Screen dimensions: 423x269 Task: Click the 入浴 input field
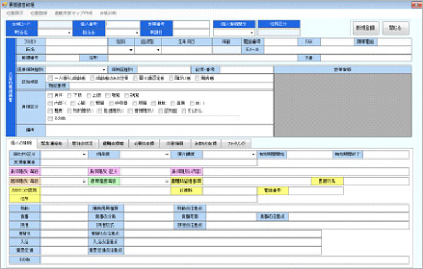[64, 242]
